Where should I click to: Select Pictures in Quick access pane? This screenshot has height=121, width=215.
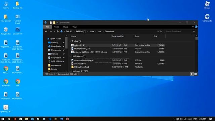point(54,54)
